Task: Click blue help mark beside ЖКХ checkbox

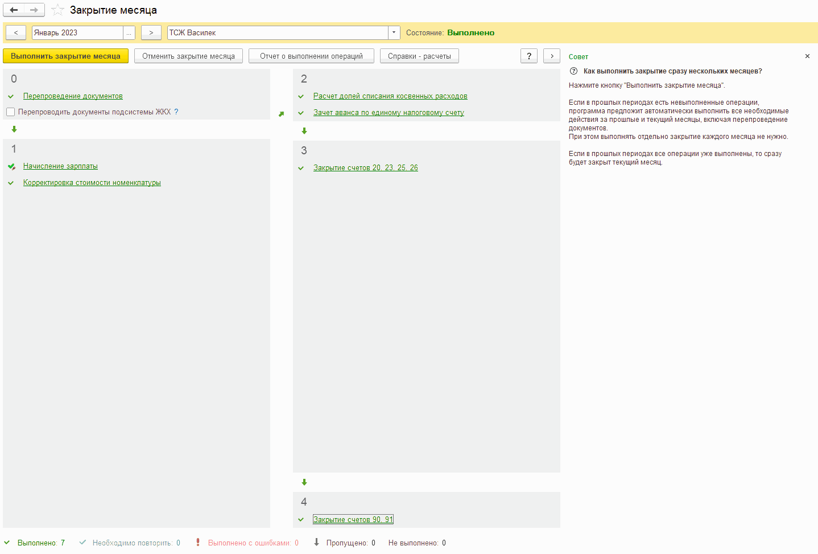Action: 176,112
